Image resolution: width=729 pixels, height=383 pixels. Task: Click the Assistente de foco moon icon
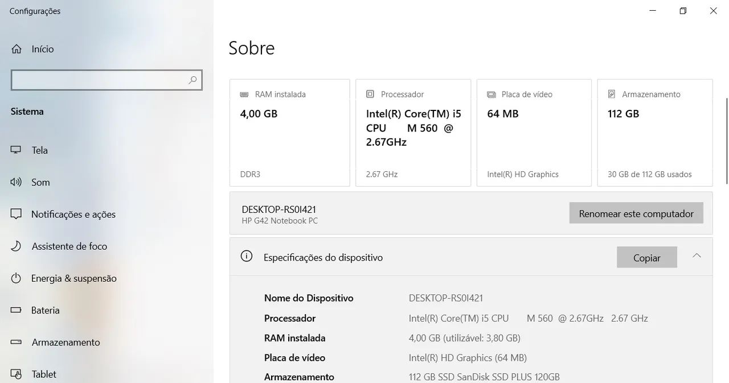click(16, 246)
